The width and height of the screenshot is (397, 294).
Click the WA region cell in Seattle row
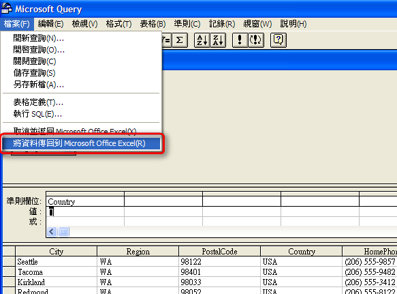pyautogui.click(x=138, y=261)
